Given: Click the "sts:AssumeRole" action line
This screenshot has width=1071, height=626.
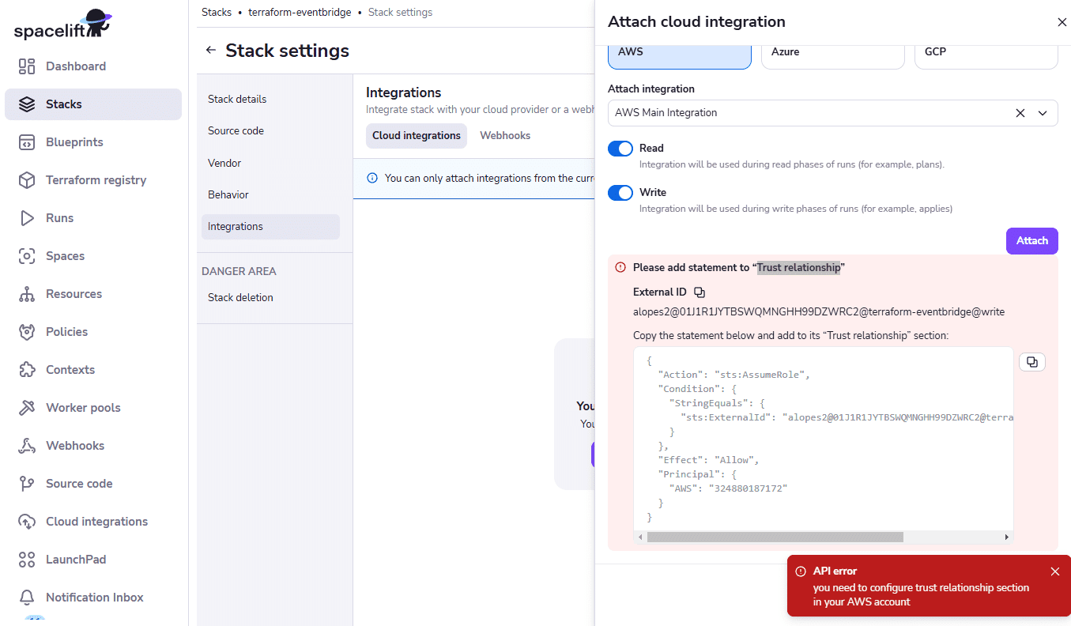Looking at the screenshot, I should point(734,375).
